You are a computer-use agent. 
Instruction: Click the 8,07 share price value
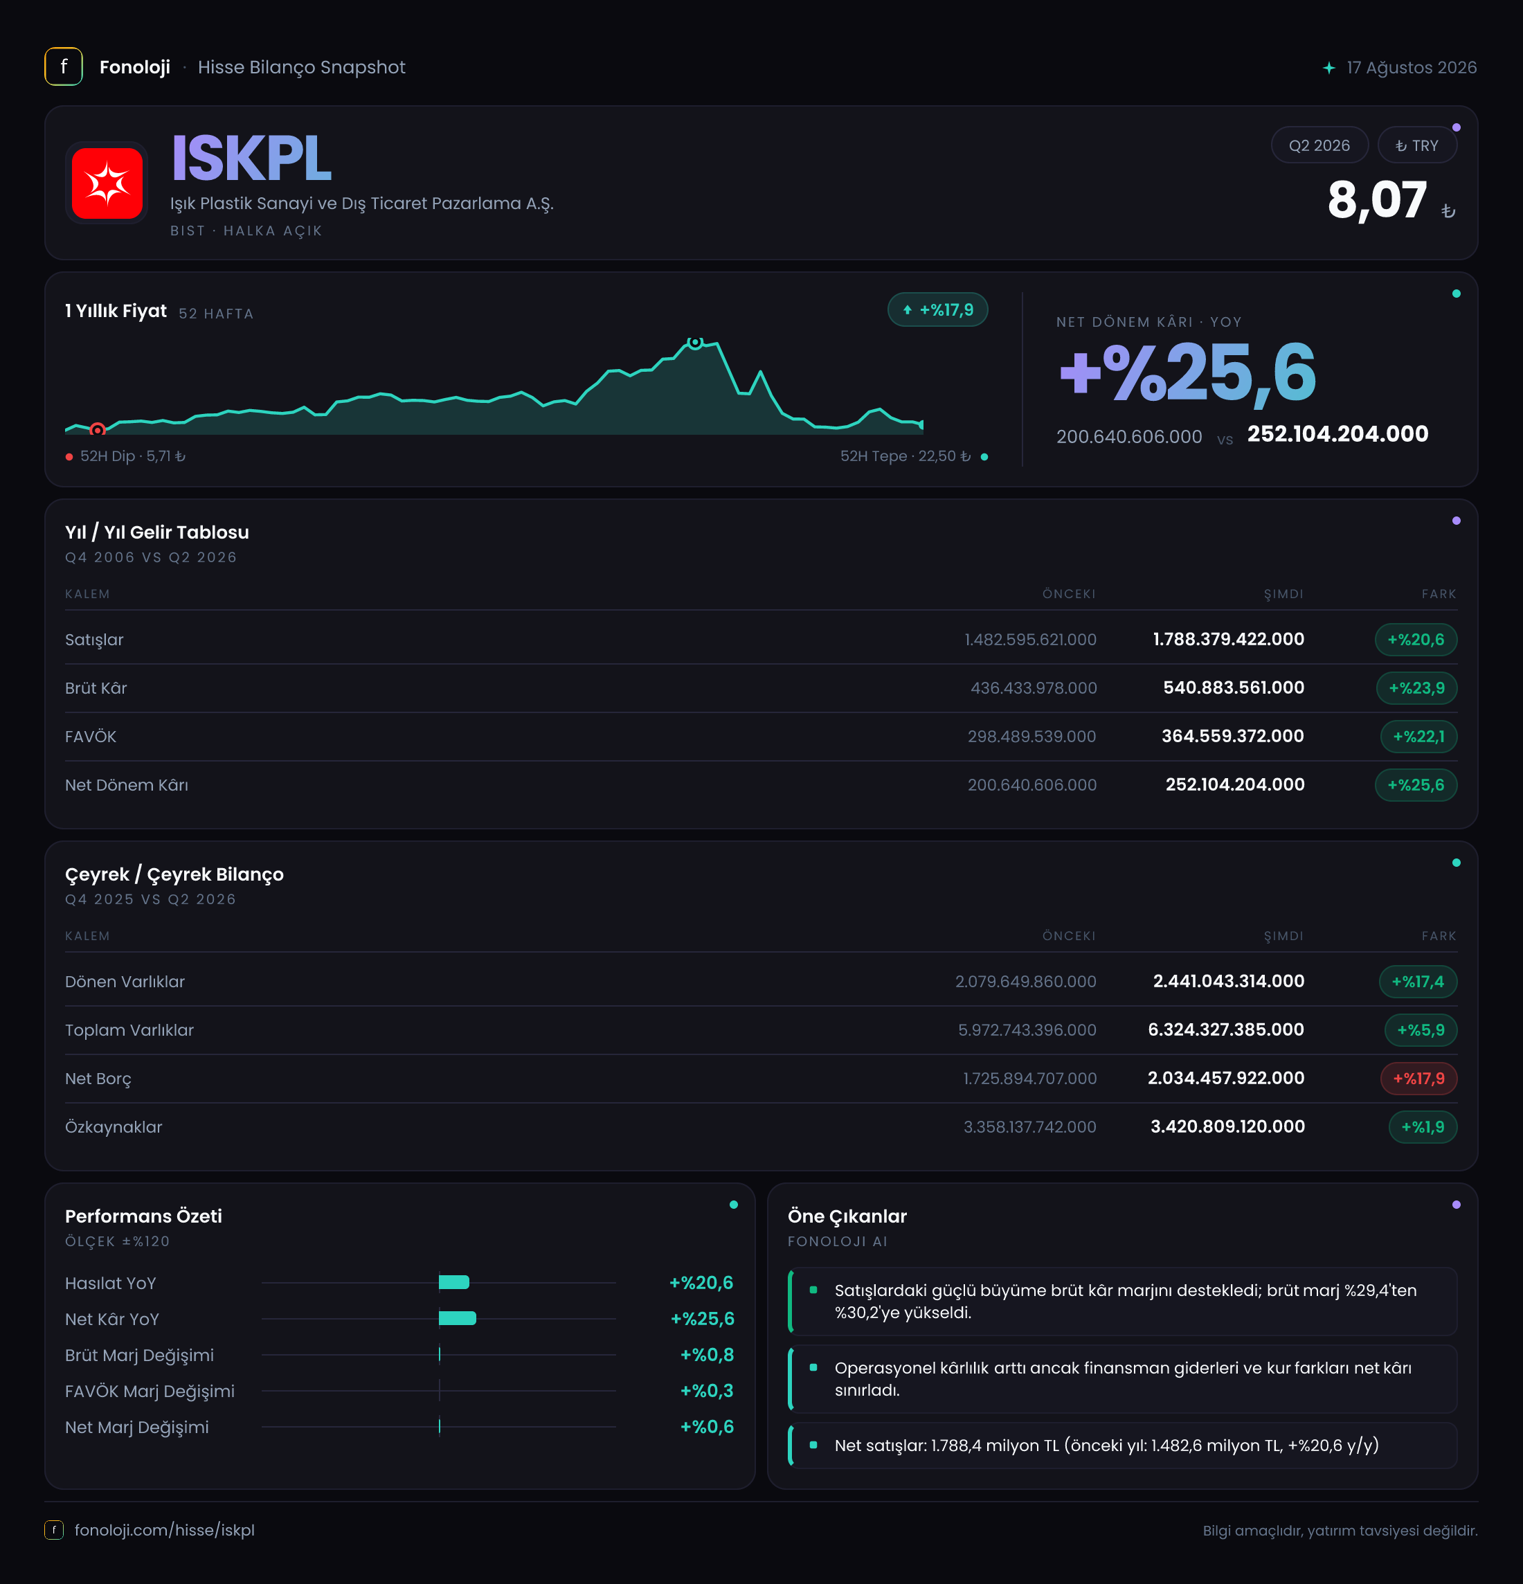[x=1377, y=201]
